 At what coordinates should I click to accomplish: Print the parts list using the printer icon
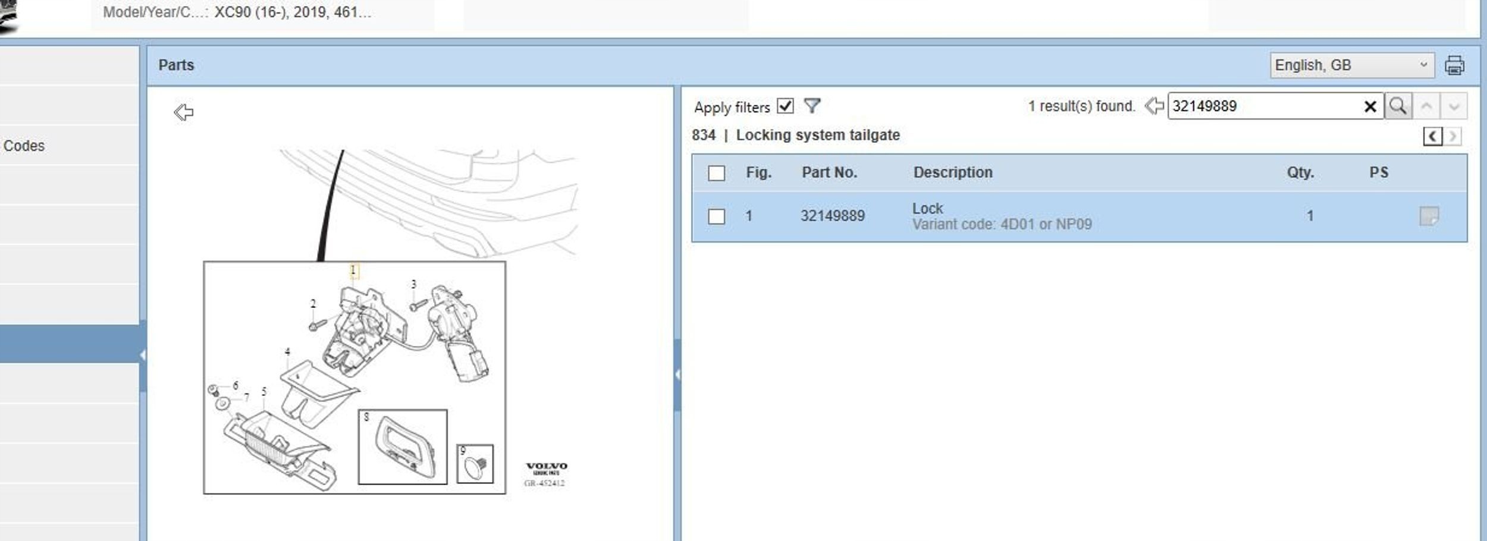point(1454,65)
